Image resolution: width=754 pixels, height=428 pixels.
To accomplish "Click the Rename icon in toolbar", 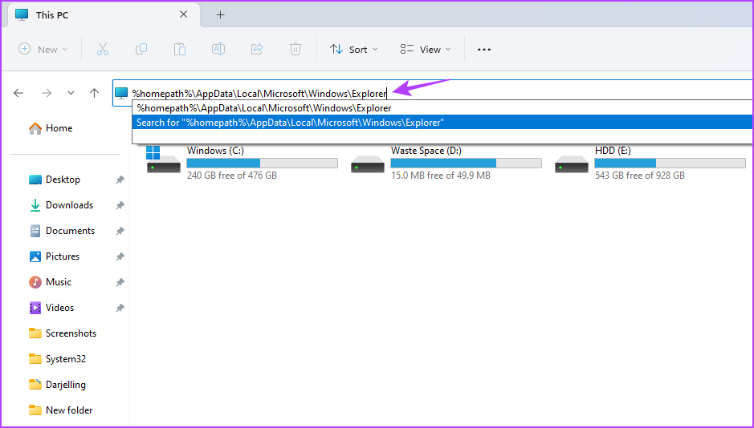I will point(218,49).
